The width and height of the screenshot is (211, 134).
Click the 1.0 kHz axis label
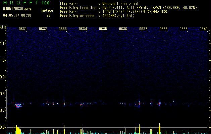point(3,60)
